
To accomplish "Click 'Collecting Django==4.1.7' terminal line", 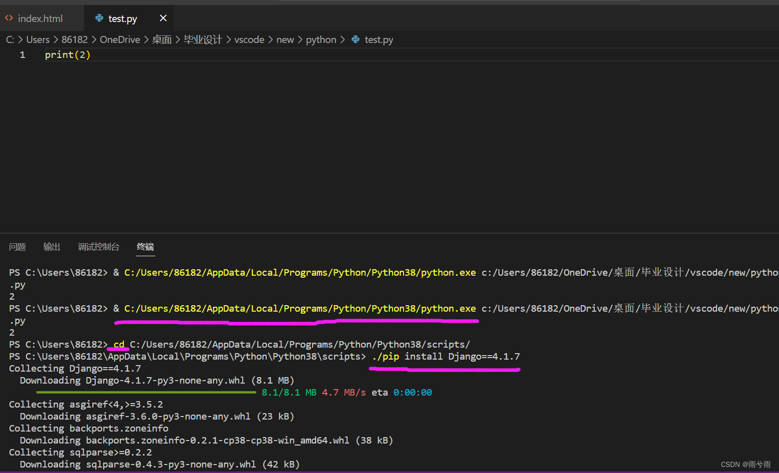I will [75, 369].
